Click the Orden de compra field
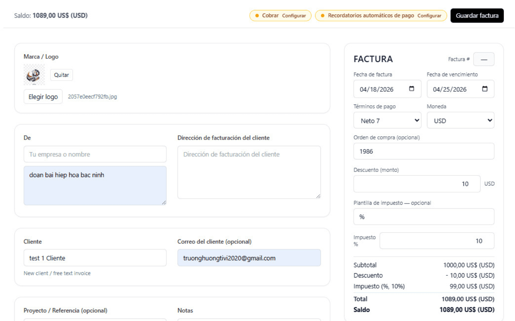The width and height of the screenshot is (515, 321). point(424,151)
